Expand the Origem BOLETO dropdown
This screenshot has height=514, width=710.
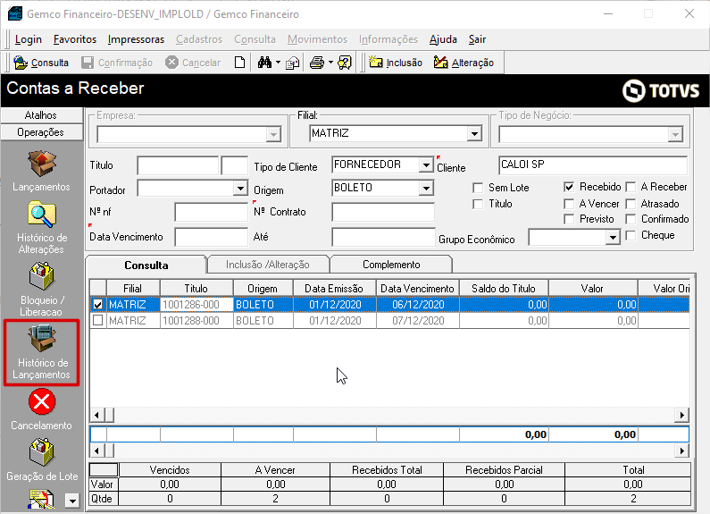point(426,188)
